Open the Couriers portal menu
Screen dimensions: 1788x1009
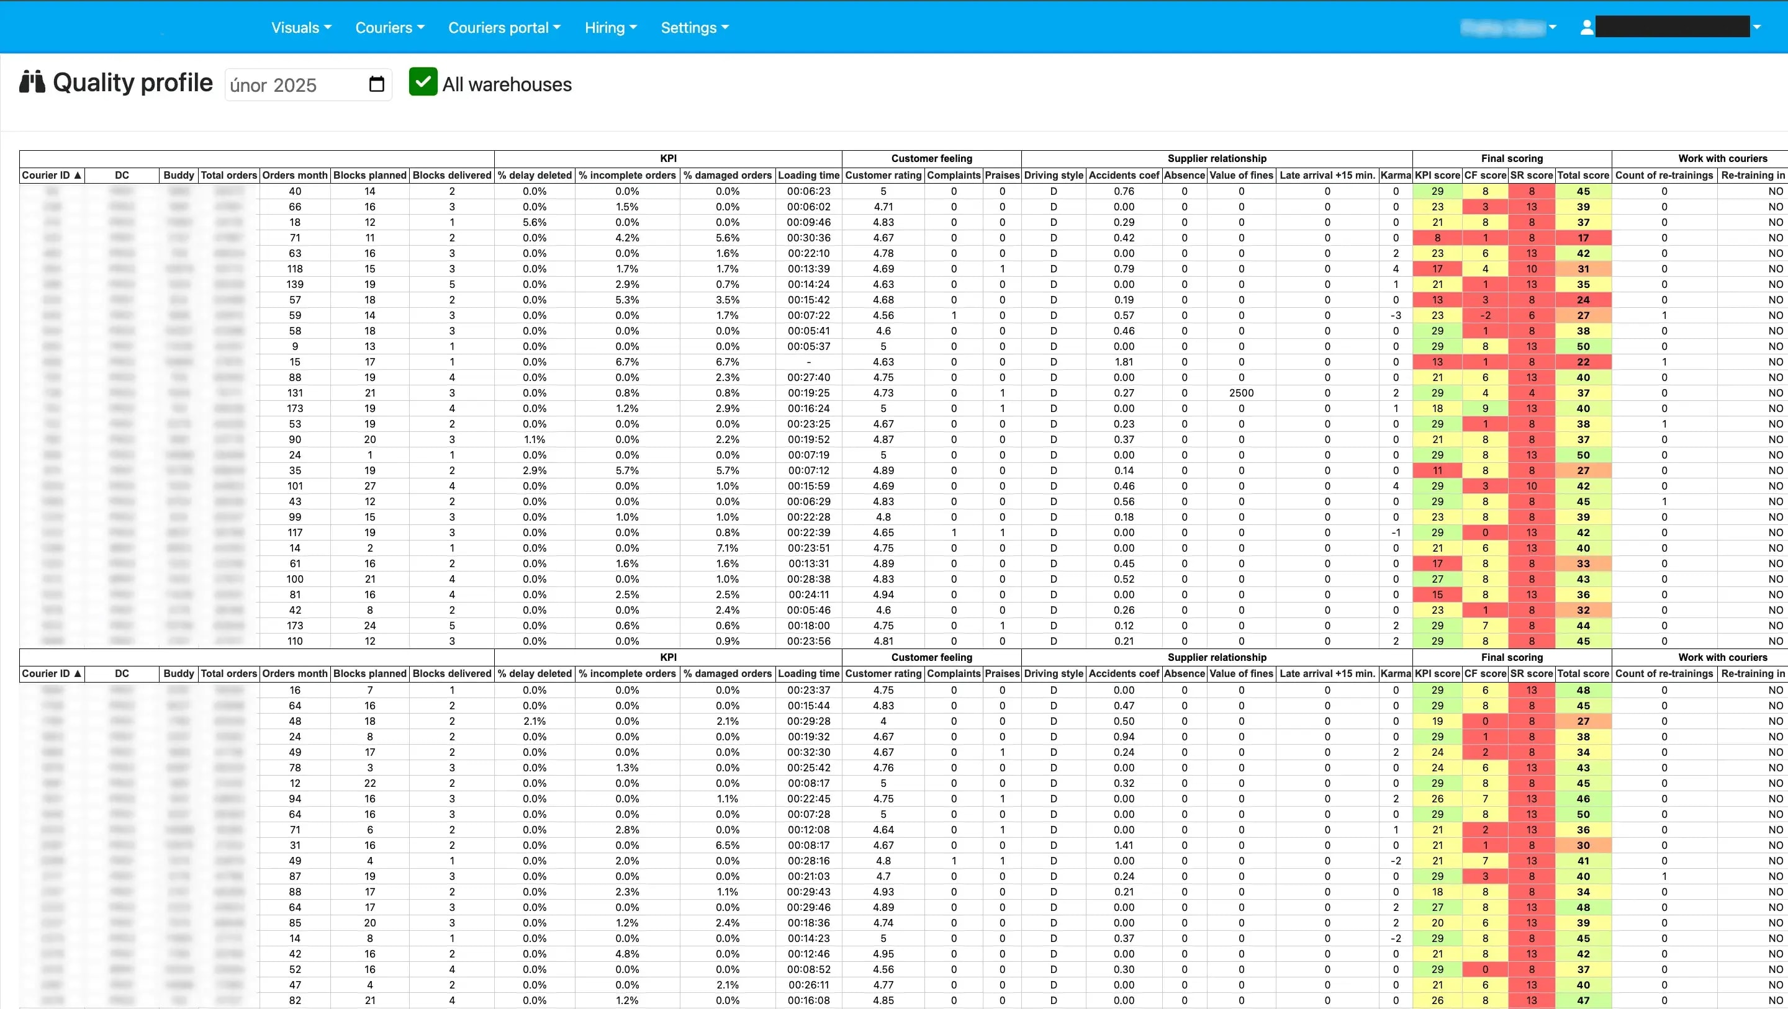click(x=504, y=28)
